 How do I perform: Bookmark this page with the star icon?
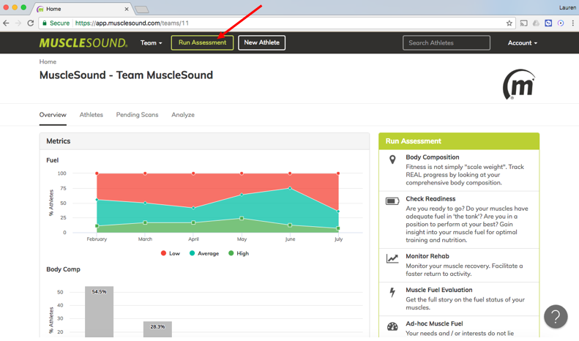click(509, 23)
